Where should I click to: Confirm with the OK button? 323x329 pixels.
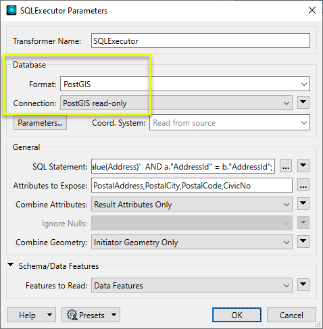coord(237,315)
